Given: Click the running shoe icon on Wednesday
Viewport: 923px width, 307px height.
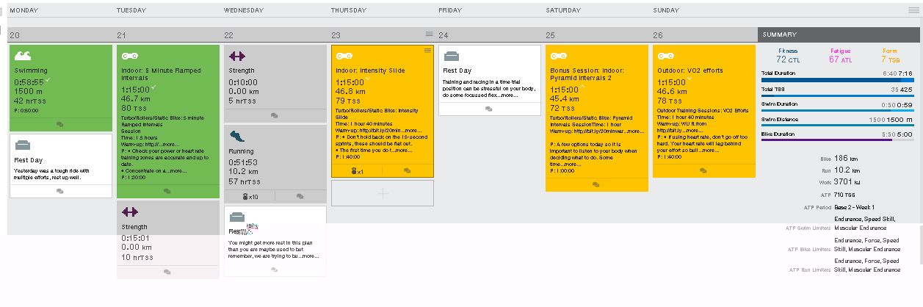Looking at the screenshot, I should click(237, 137).
